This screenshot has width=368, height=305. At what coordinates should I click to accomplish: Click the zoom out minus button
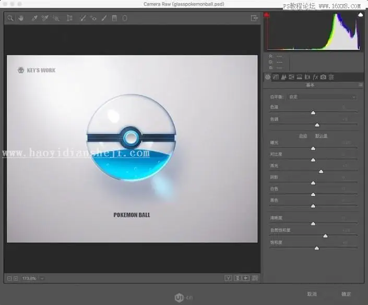click(9, 278)
